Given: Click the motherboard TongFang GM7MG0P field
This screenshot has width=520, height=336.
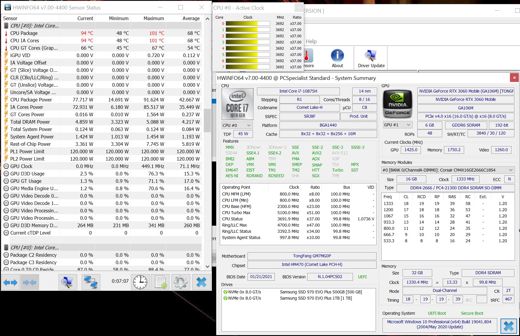Looking at the screenshot, I should (x=312, y=256).
